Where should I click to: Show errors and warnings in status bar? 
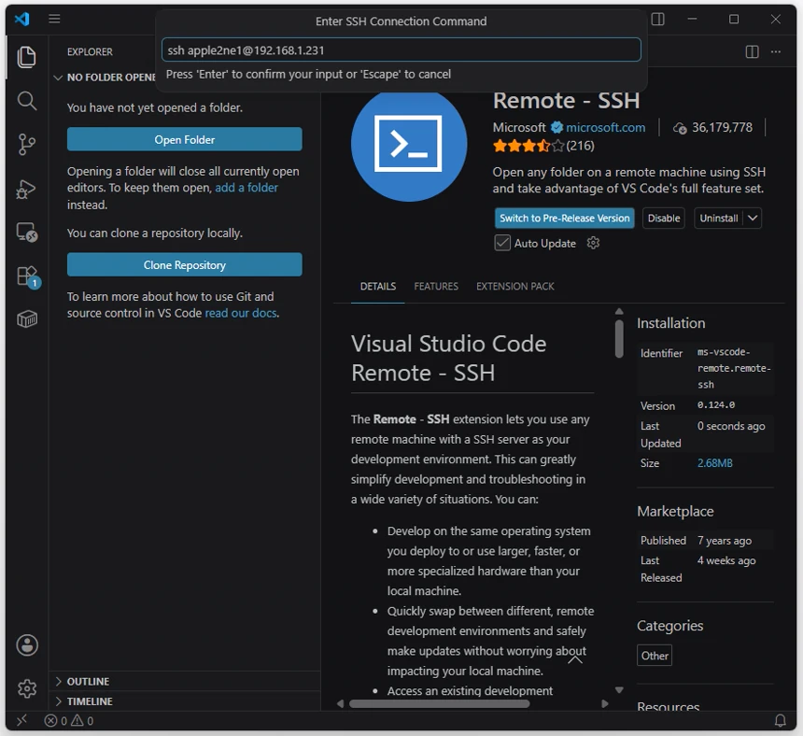coord(68,721)
